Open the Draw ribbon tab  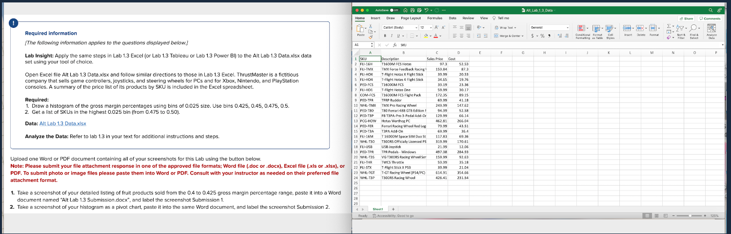391,18
